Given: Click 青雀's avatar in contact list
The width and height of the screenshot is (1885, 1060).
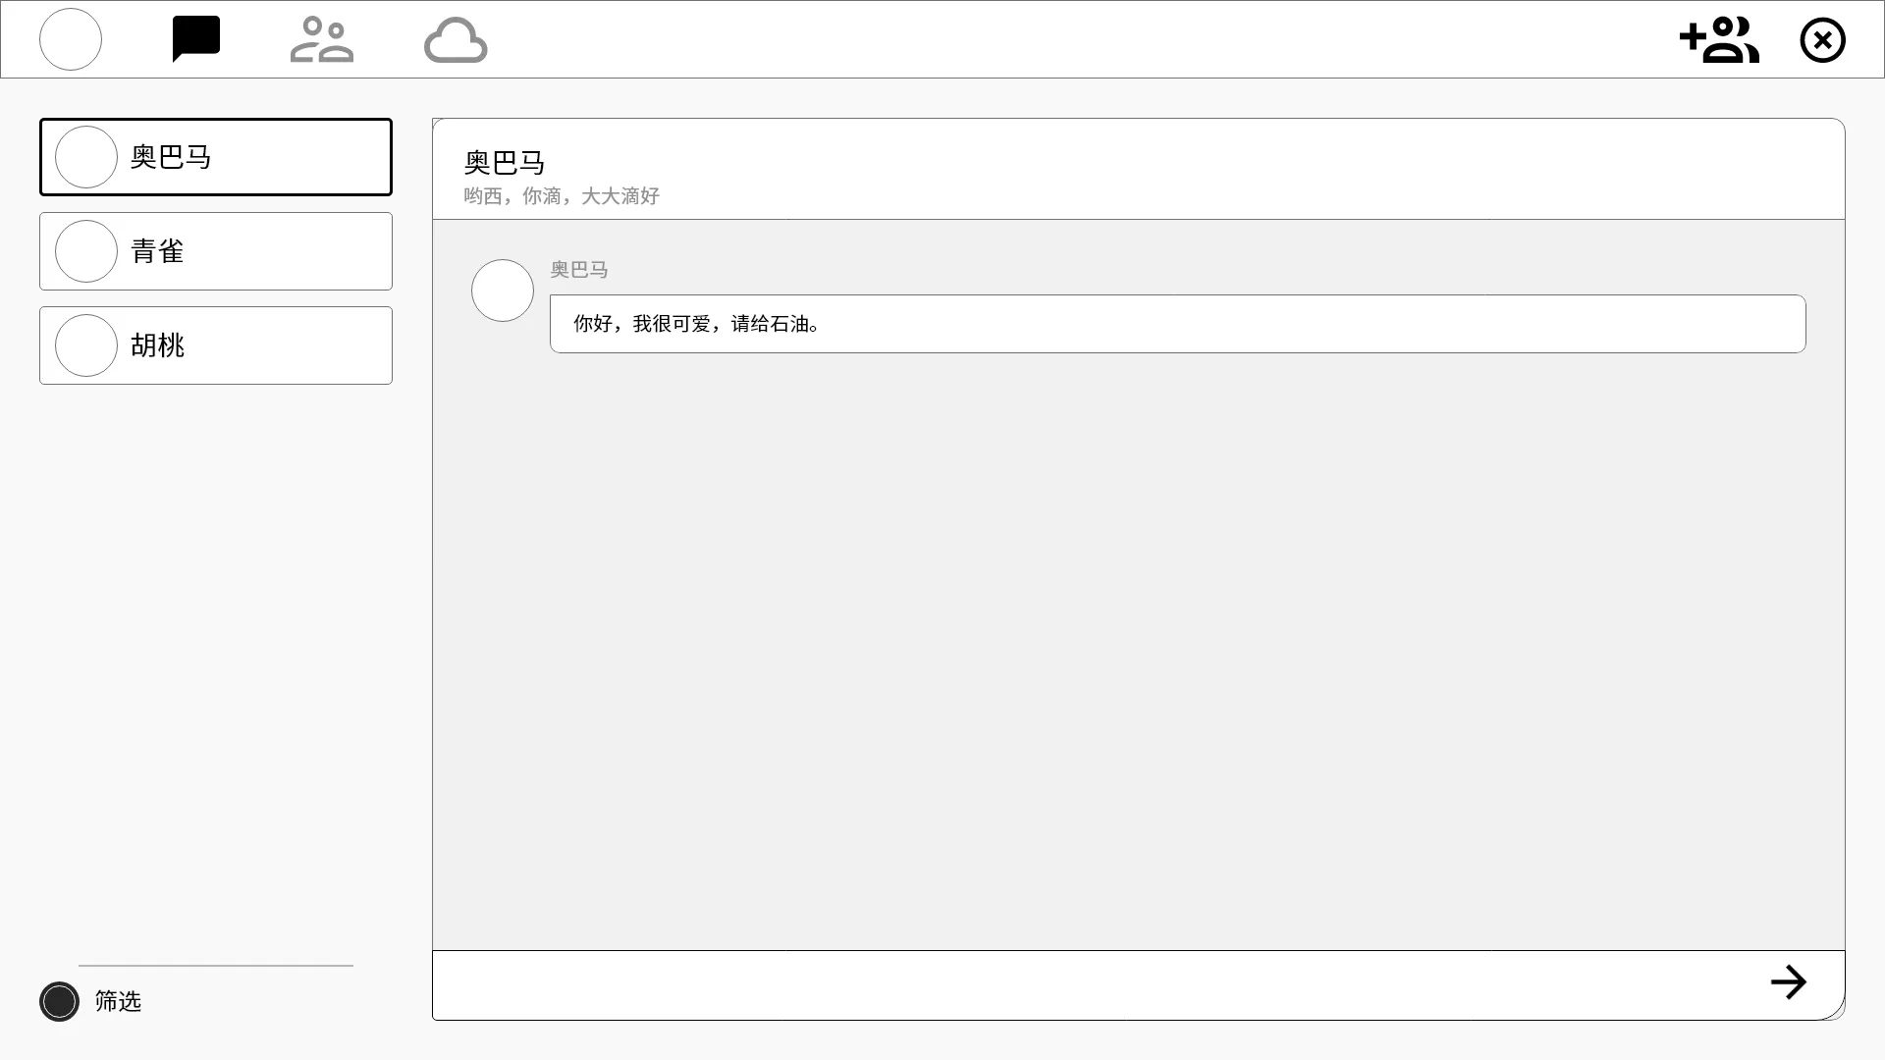Looking at the screenshot, I should [86, 251].
